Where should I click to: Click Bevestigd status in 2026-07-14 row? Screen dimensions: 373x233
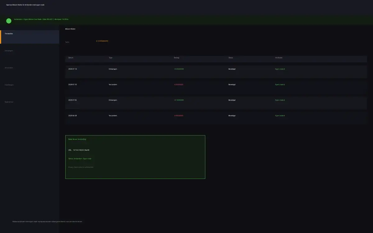pos(232,69)
